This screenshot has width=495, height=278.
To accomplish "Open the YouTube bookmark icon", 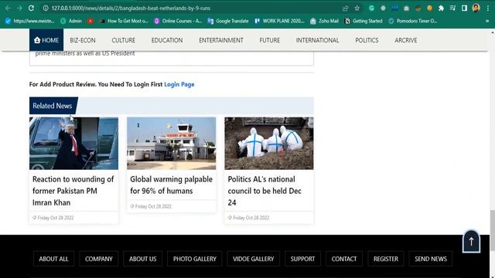I will click(x=90, y=21).
